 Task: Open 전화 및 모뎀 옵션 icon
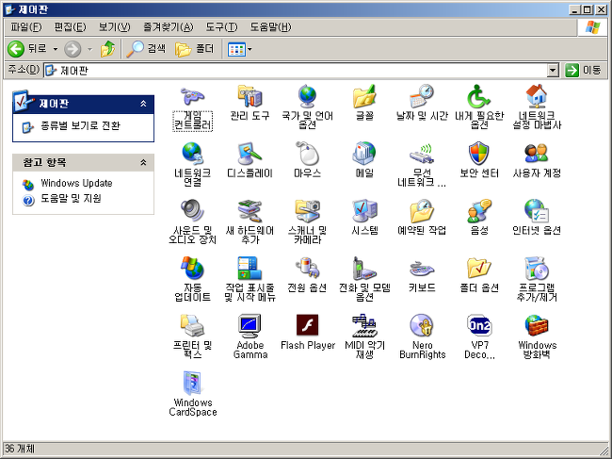tap(364, 269)
